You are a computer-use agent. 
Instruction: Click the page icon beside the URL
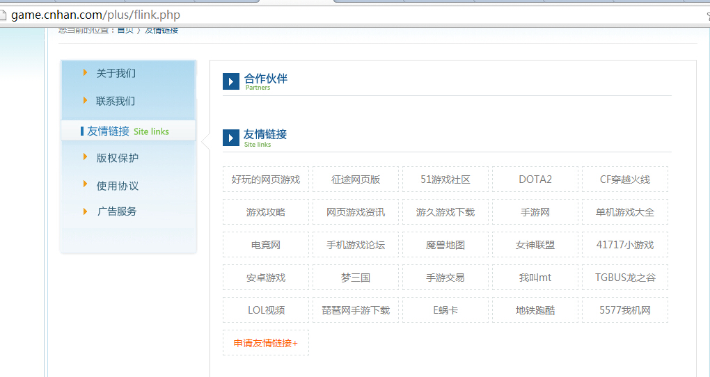[2, 15]
